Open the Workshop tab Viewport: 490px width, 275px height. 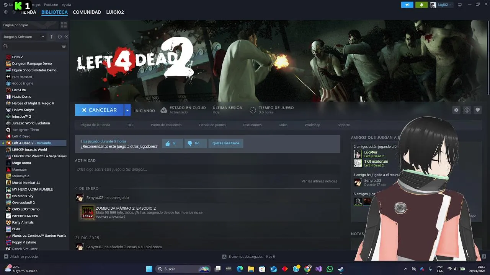pos(312,125)
